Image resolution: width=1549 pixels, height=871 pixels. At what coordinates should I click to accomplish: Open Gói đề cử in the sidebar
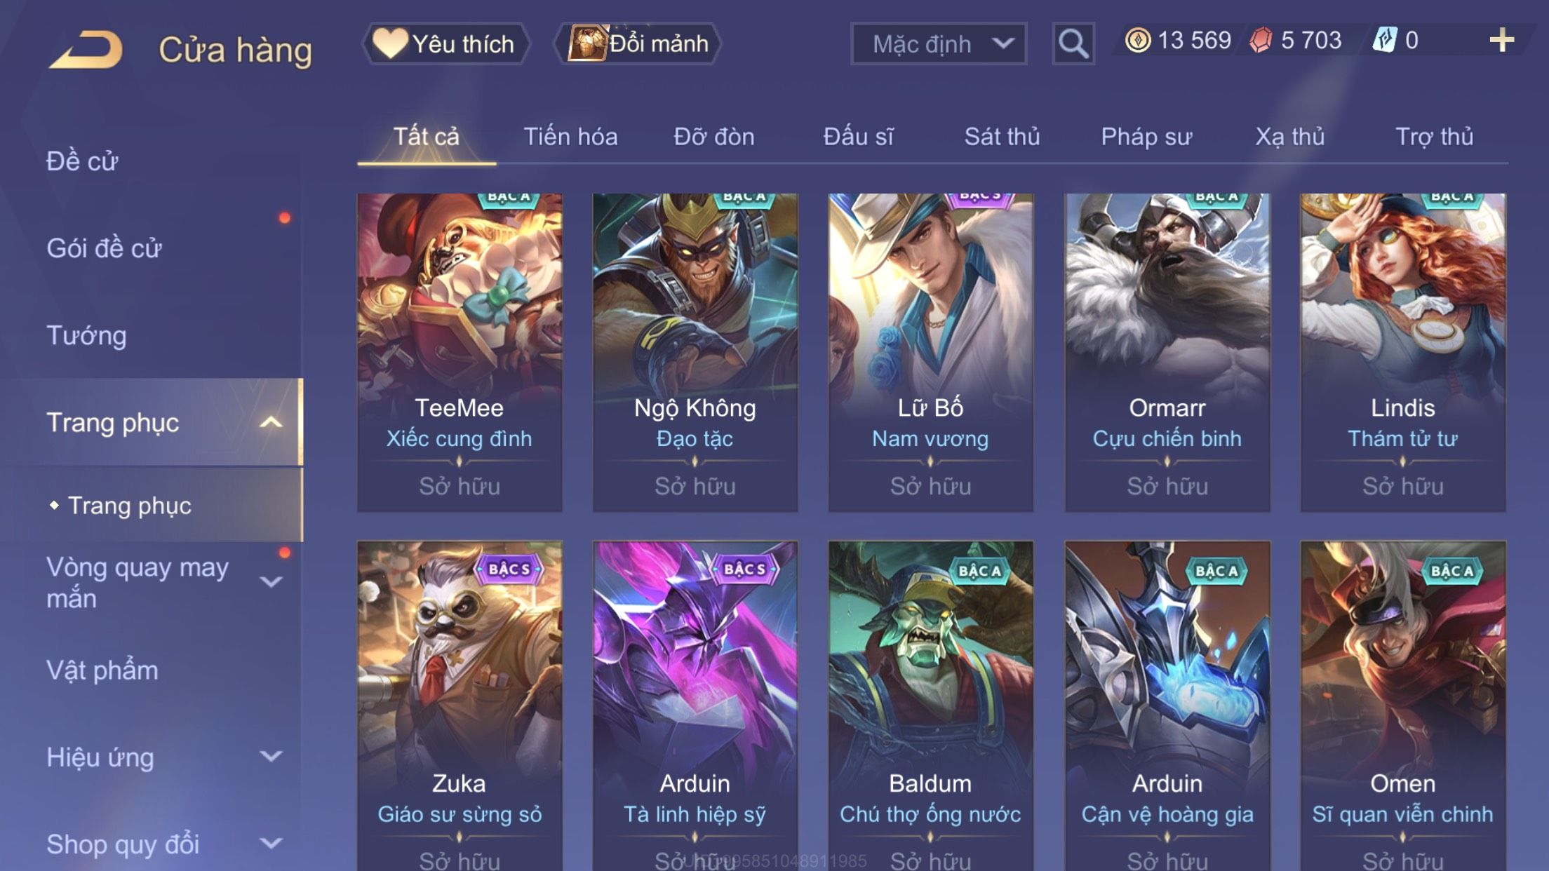(104, 248)
